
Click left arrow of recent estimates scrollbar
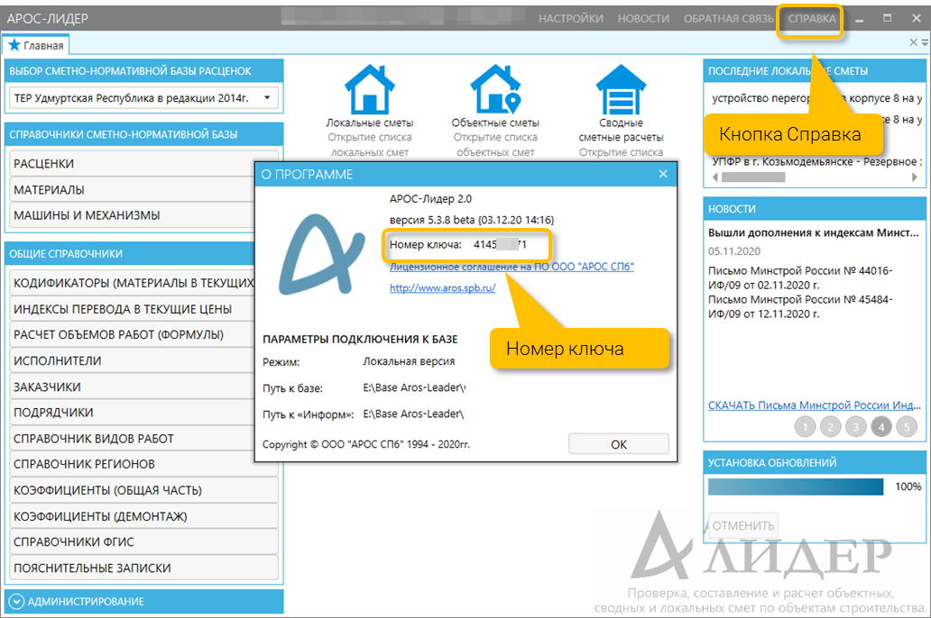click(714, 177)
